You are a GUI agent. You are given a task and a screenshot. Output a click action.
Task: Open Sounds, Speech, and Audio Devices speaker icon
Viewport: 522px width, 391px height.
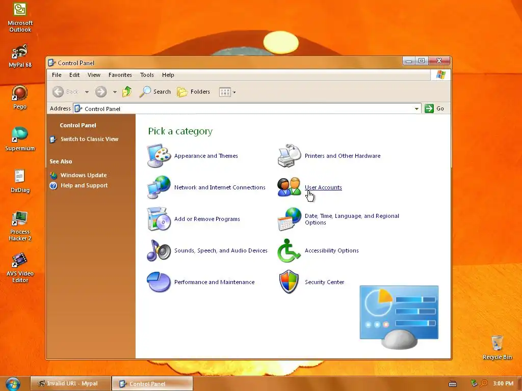click(159, 250)
